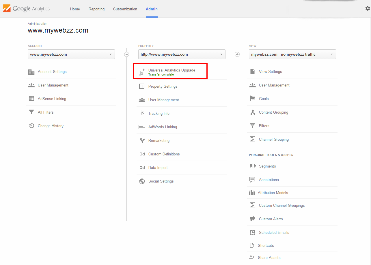The image size is (371, 265).
Task: Open Custom Definitions link
Action: coord(164,154)
